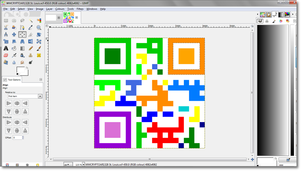This screenshot has height=171, width=301.
Task: Select the Rotate tool
Action: coord(39,34)
